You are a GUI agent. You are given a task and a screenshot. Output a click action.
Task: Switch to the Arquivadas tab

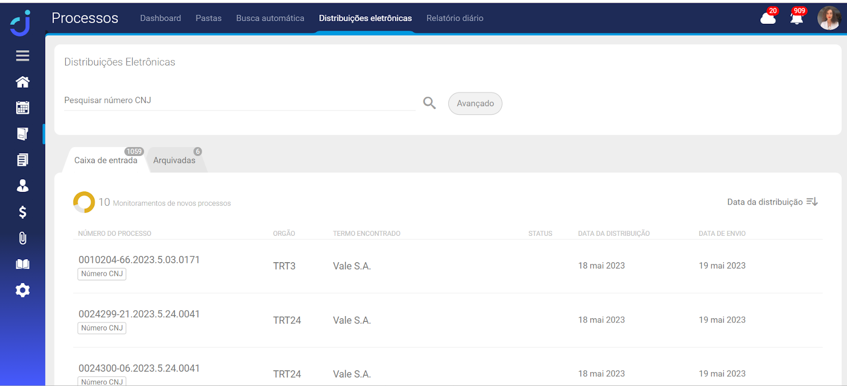174,160
